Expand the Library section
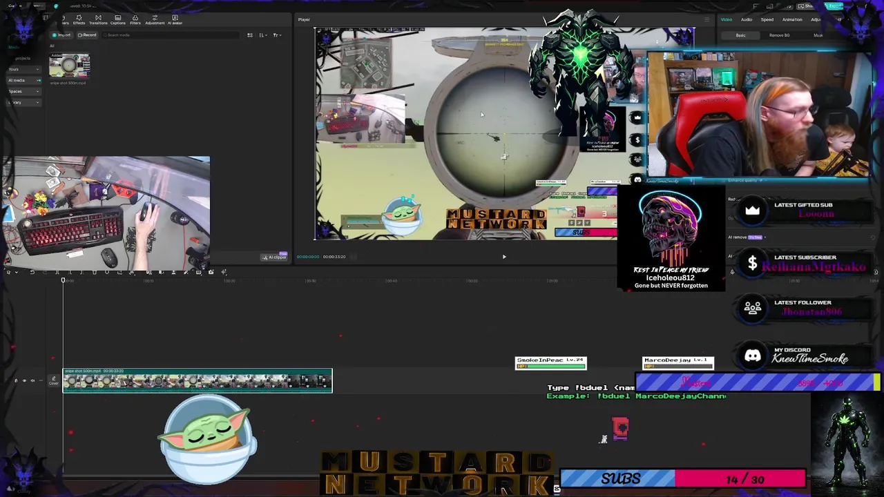 [25, 102]
